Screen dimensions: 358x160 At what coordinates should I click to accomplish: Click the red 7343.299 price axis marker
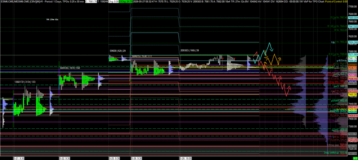click(x=353, y=140)
